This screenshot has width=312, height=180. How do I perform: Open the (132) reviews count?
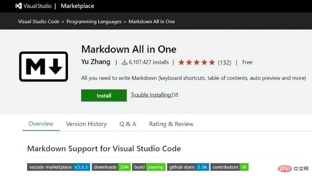[x=224, y=62]
